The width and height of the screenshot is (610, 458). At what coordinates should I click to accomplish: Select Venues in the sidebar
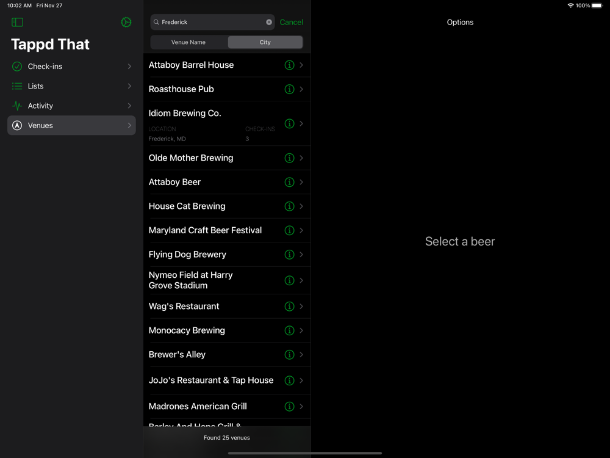[71, 125]
